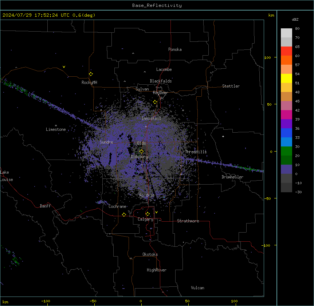Viewport: 314px width, 306px height.
Task: Click the Stettler city label
Action: pyautogui.click(x=231, y=86)
